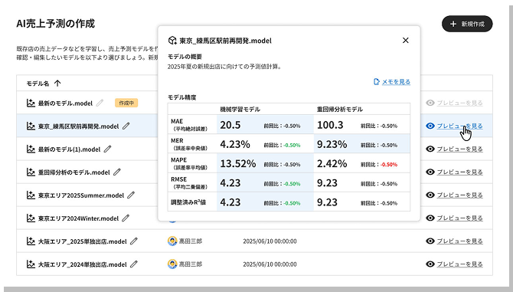Rename 最新のモデル(1).model via pencil icon
Viewport: 513px width, 292px height.
[x=107, y=149]
